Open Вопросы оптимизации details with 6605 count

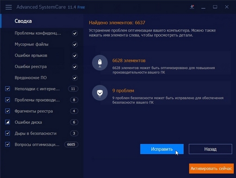tap(37, 145)
